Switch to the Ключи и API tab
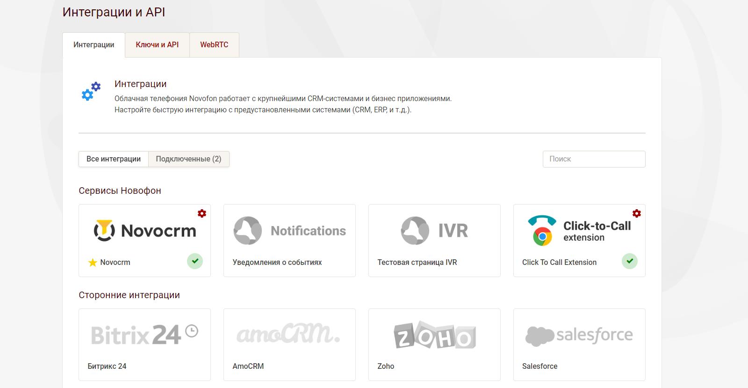748x388 pixels. point(157,45)
